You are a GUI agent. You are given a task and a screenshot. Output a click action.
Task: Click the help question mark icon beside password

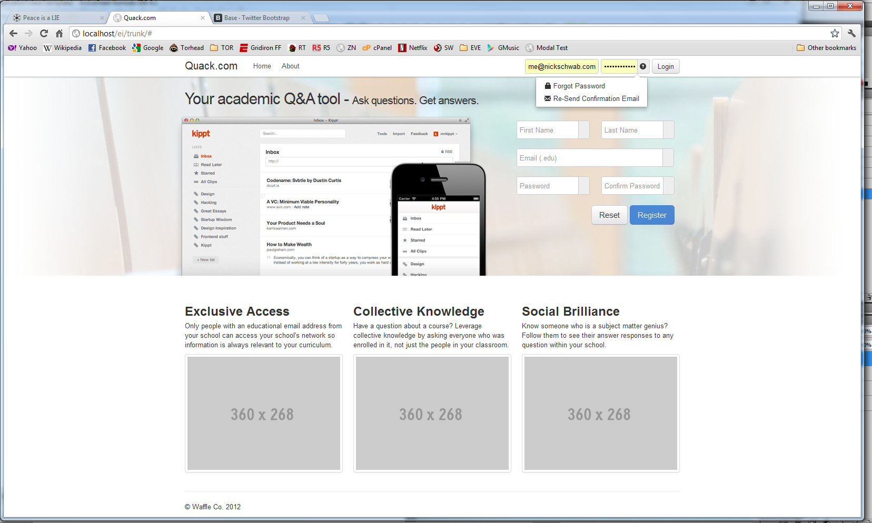[x=643, y=66]
